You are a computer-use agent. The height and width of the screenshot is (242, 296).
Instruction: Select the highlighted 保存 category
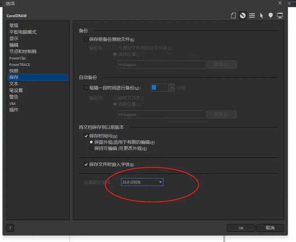pos(38,77)
